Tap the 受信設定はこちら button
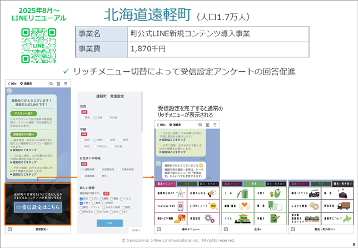Screen dimensions: 358x248 [x=38, y=207]
